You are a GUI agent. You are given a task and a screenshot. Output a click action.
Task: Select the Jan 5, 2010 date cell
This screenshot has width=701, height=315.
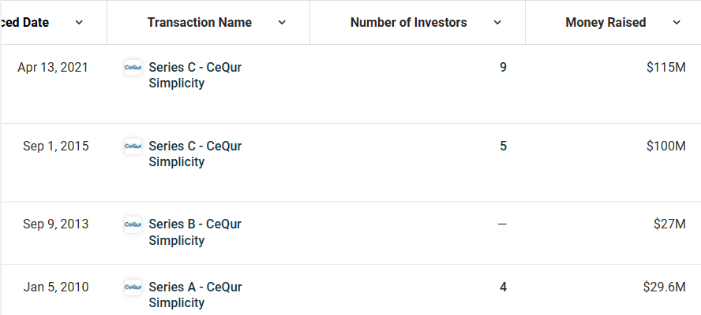click(x=56, y=287)
